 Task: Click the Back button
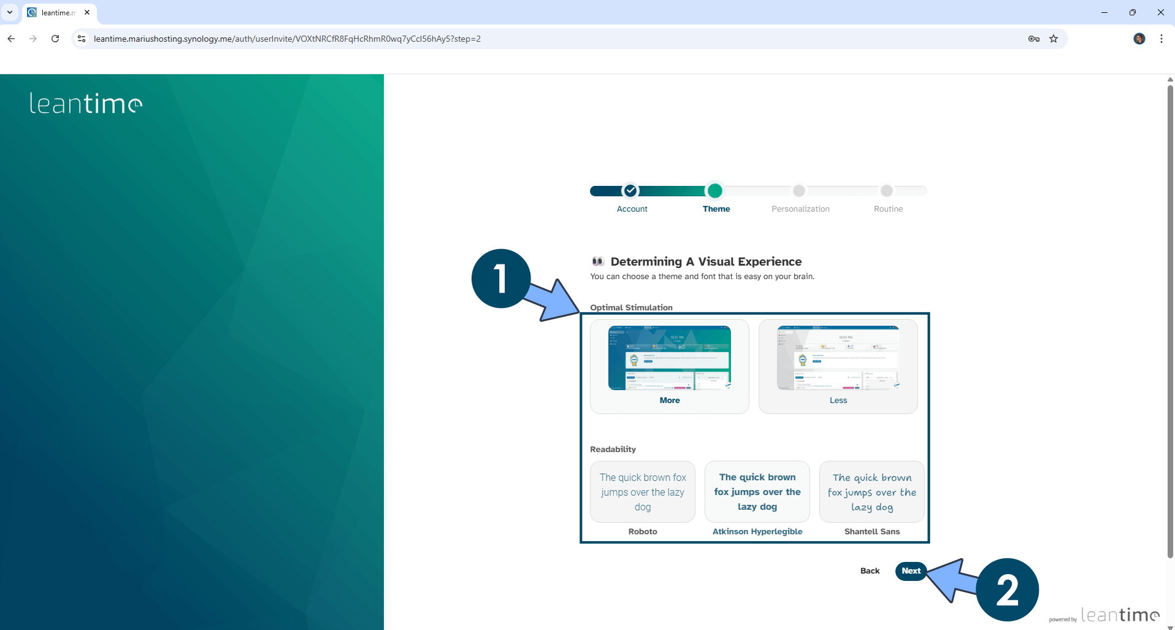870,571
